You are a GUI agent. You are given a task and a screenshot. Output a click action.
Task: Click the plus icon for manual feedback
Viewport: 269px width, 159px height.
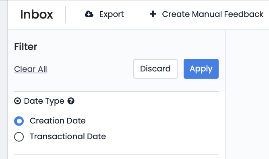pos(153,14)
